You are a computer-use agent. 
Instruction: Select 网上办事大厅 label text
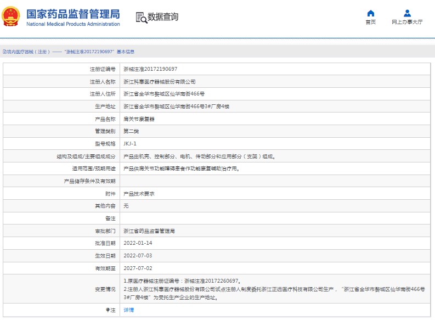(x=407, y=22)
